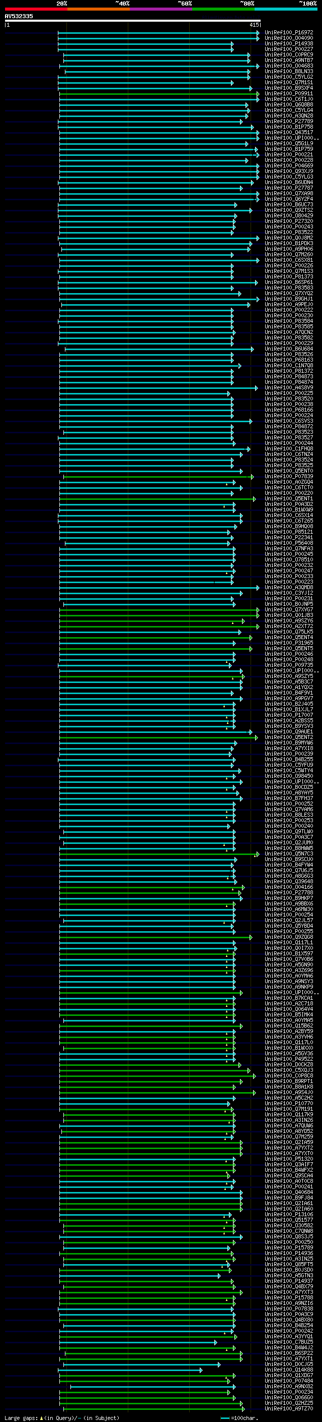Open hit UniRef100_A3QN28
This screenshot has width=322, height=1422.
tap(289, 116)
